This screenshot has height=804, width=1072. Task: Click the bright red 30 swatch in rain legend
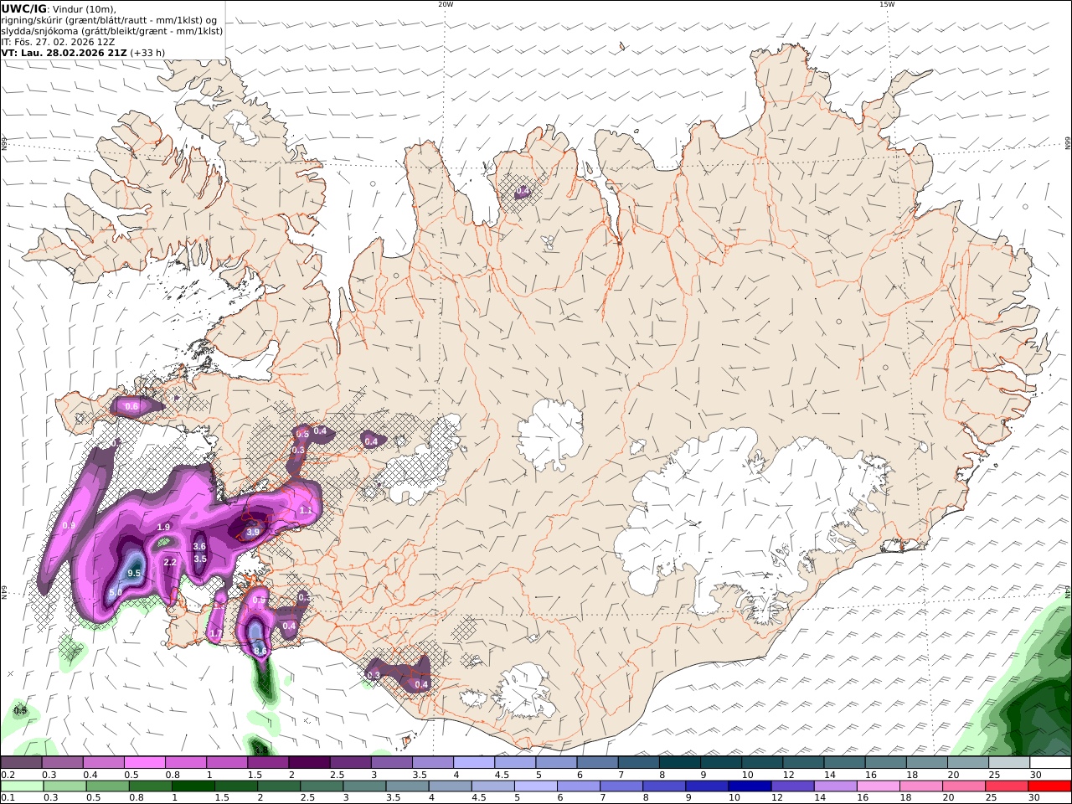1050,786
